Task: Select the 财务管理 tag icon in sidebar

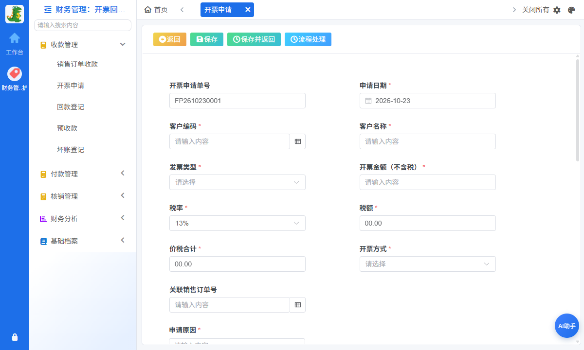Action: [15, 73]
